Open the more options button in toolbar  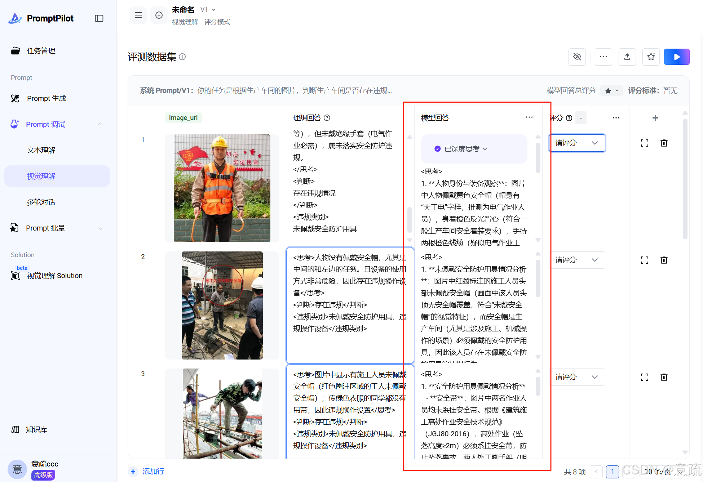pos(603,57)
